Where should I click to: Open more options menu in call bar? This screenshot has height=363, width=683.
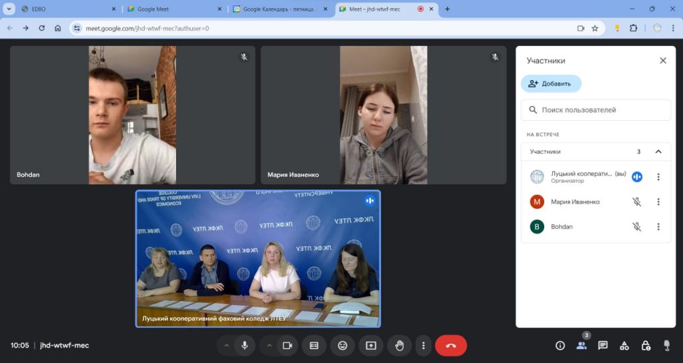tap(424, 346)
